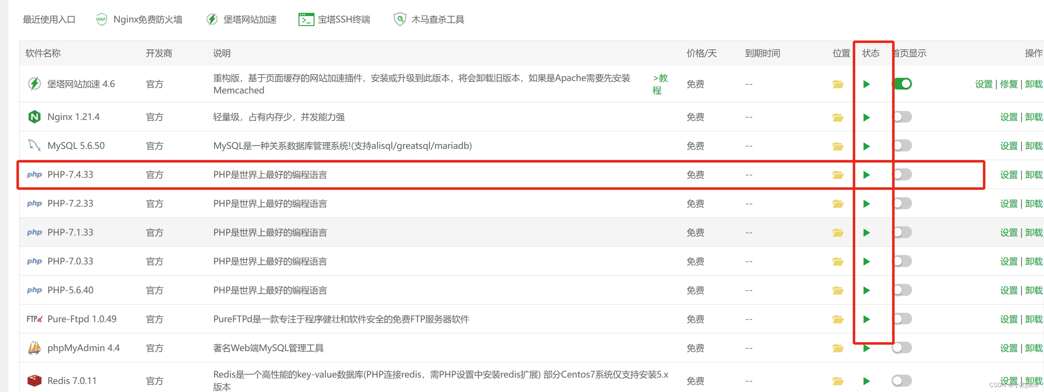This screenshot has height=392, width=1044.
Task: Click the status arrow for PHP-7.1.33
Action: 866,233
